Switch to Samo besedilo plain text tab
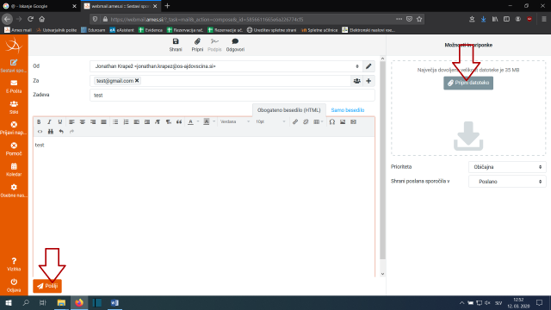Screen dimensions: 551x310 click(348, 110)
